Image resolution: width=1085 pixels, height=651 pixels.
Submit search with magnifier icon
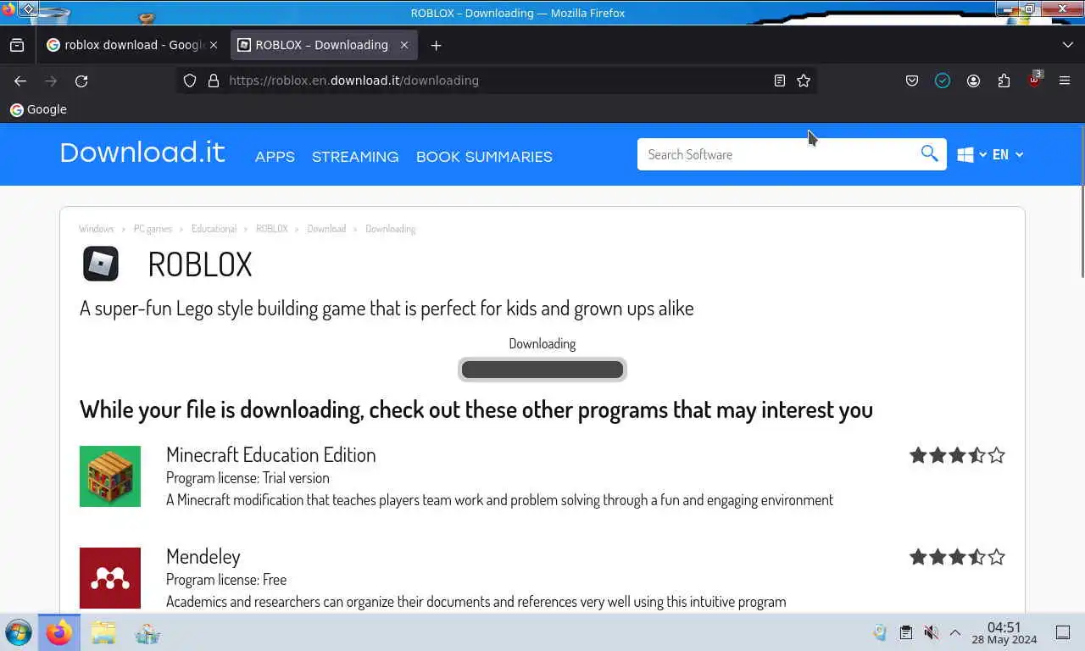pos(930,153)
